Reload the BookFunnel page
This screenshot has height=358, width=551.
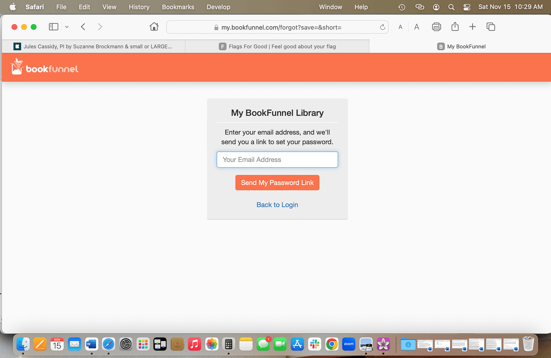pyautogui.click(x=382, y=27)
